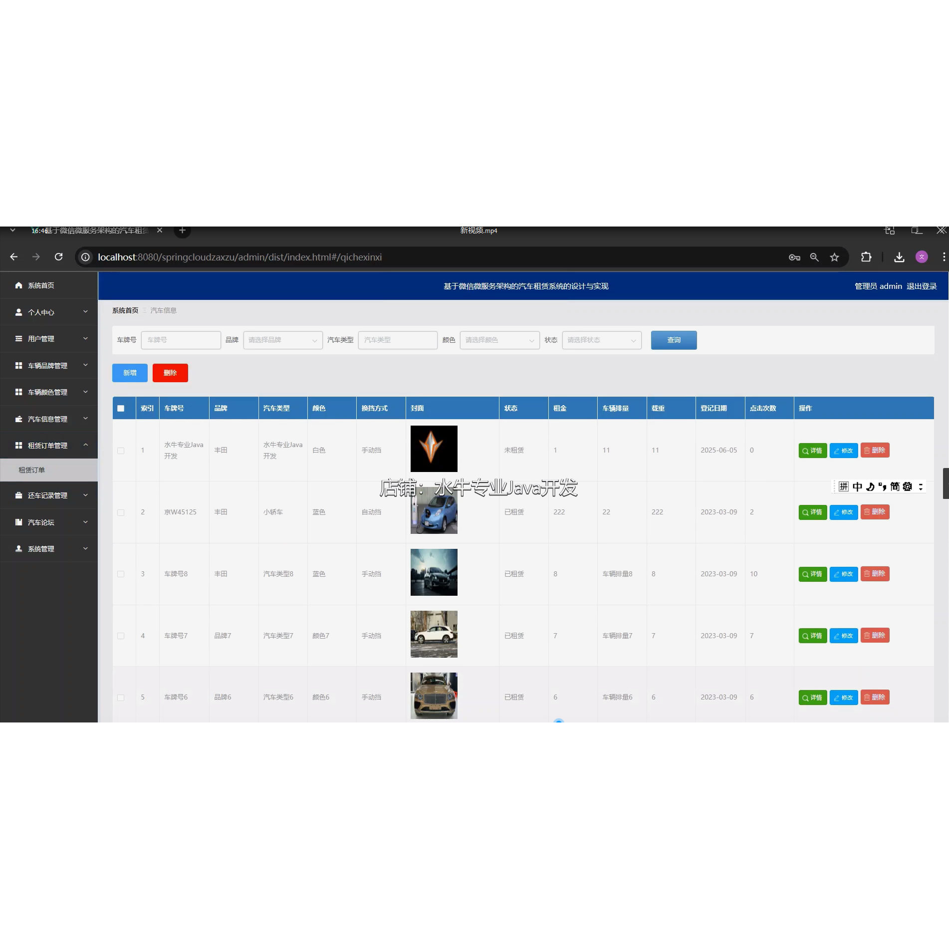Expand the 汽车论坛 menu chevron
Viewport: 949px width, 949px height.
tap(85, 522)
